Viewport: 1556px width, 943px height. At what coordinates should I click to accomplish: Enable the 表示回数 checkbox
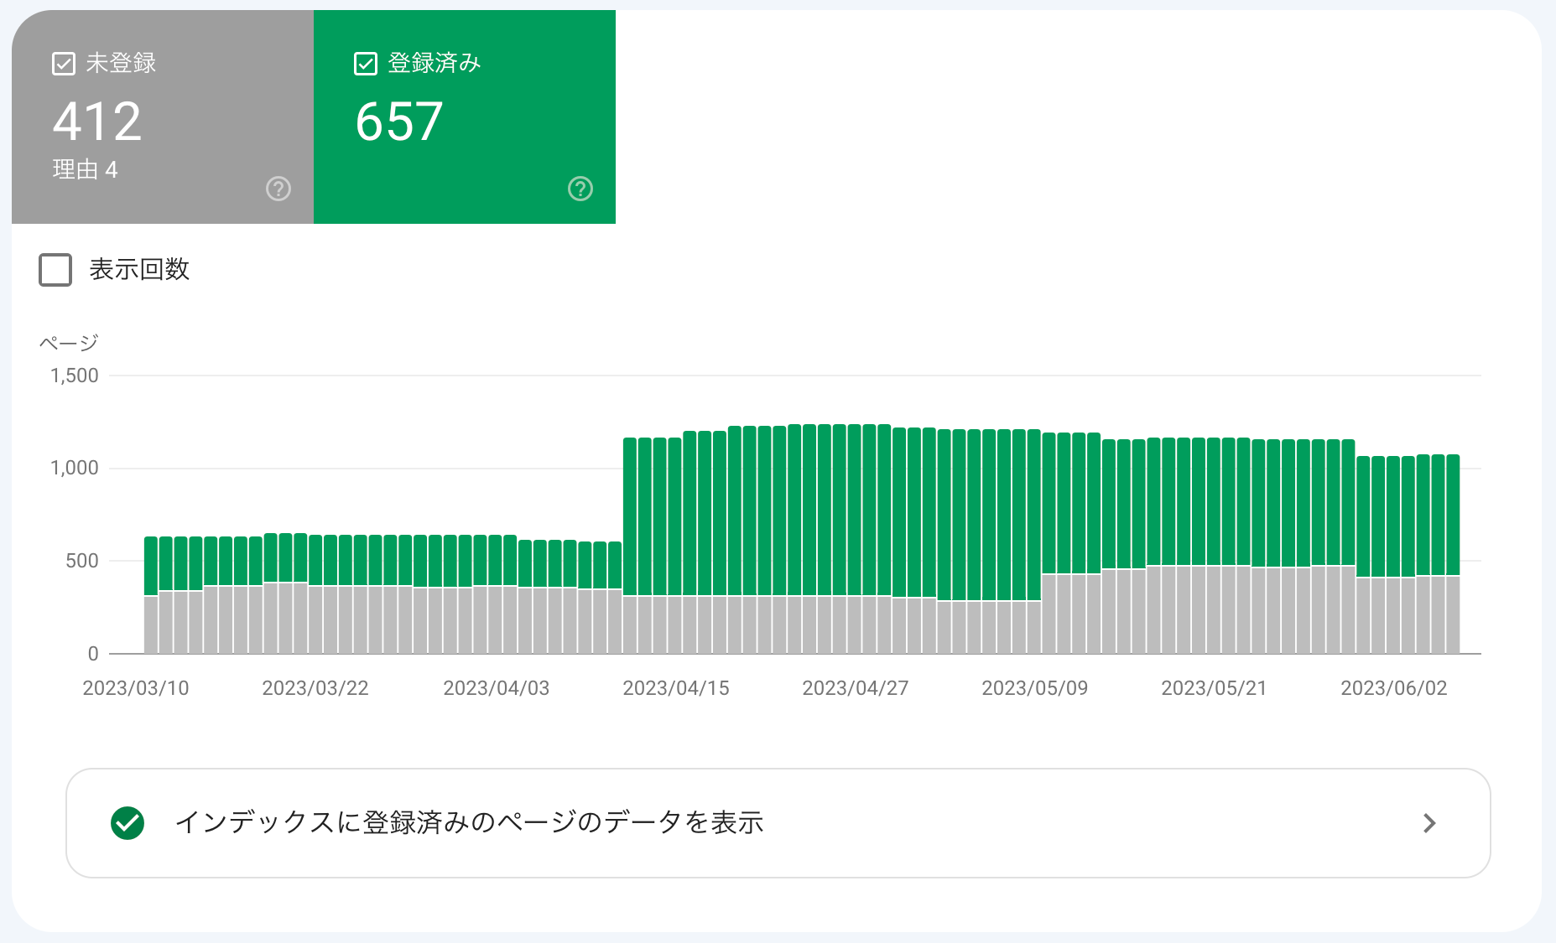55,270
